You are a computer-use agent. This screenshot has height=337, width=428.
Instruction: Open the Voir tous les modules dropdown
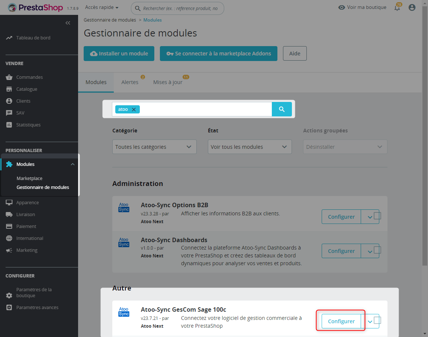[250, 147]
